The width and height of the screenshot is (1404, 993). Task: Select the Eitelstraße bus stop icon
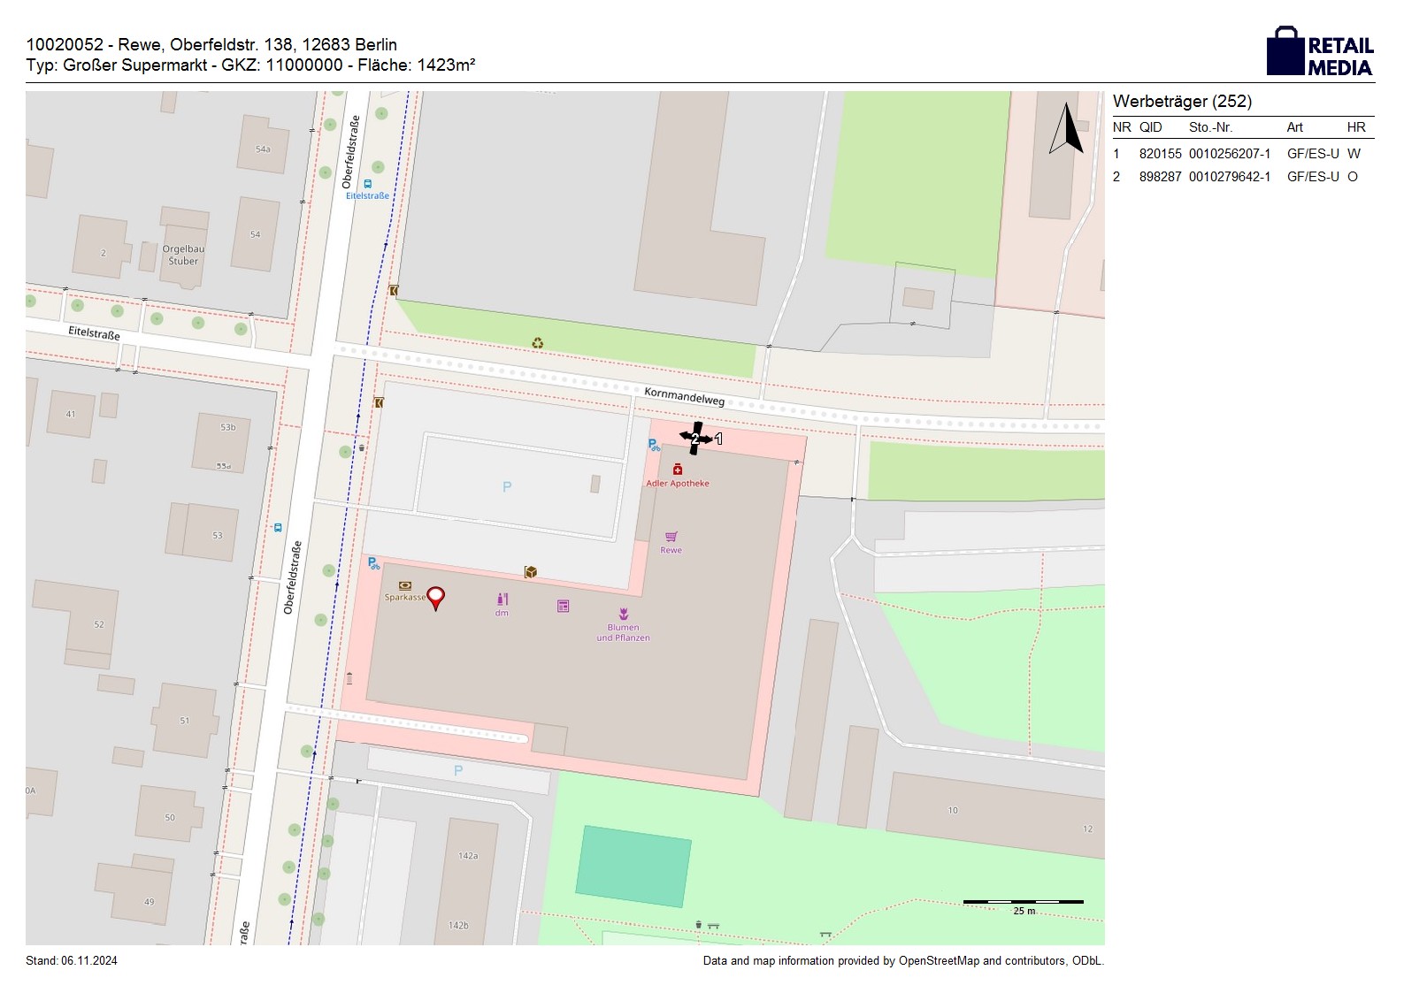coord(367,184)
